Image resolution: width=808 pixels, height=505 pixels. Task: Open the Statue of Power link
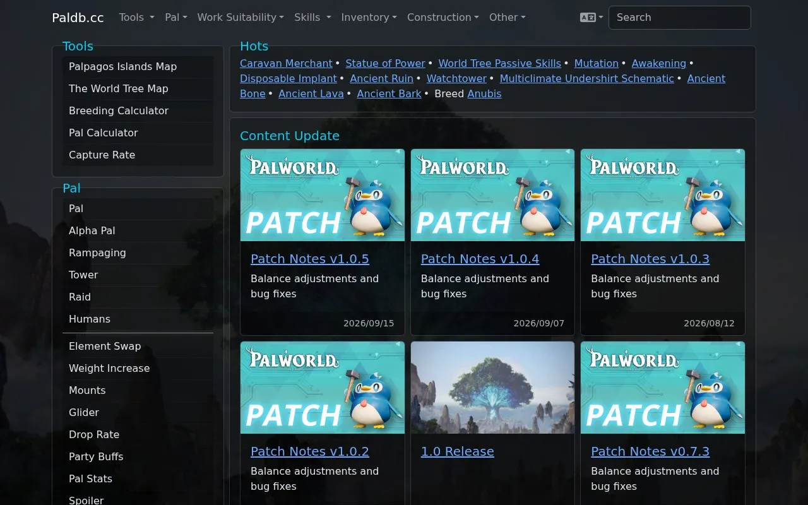coord(385,63)
